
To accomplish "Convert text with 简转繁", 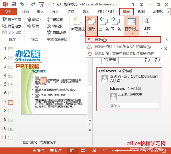I will (x=55, y=26).
